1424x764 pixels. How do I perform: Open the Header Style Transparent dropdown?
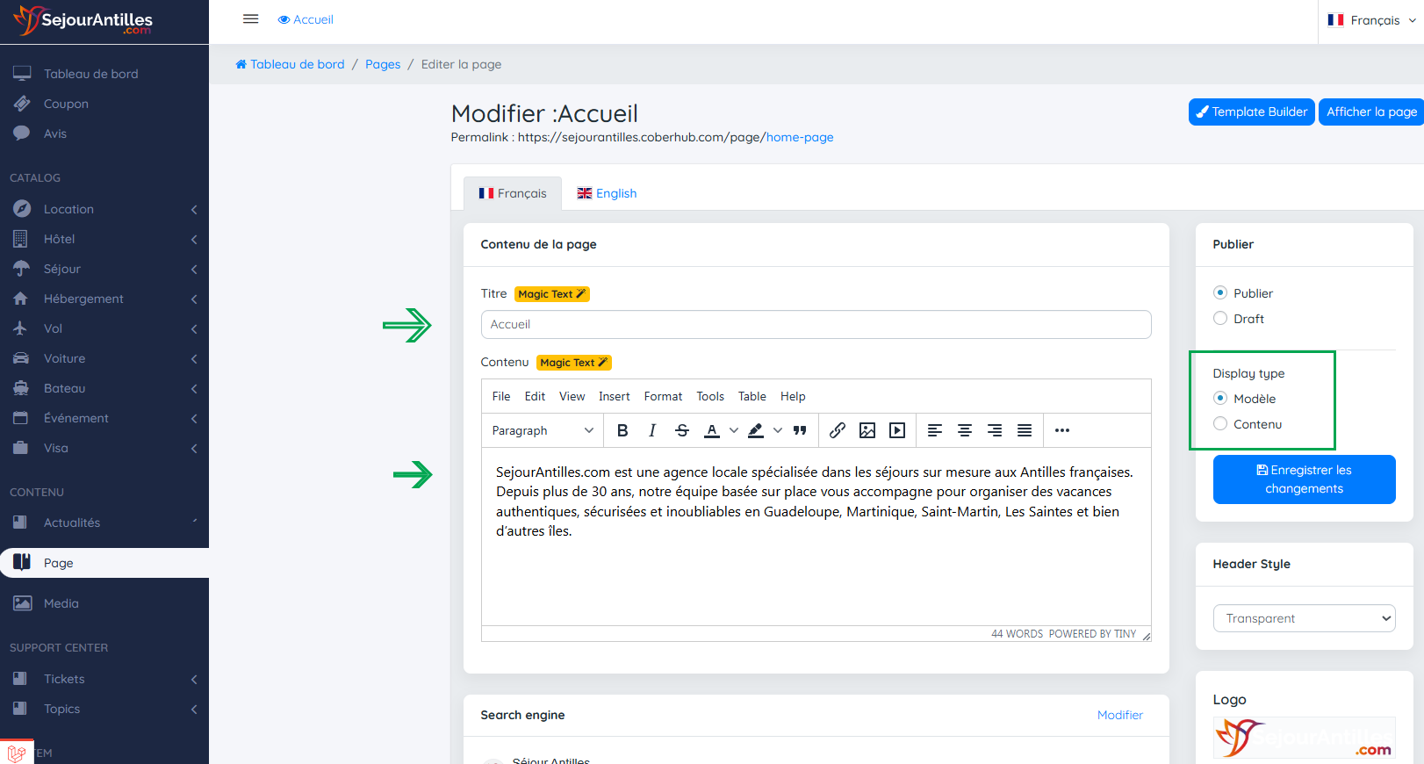(1304, 618)
